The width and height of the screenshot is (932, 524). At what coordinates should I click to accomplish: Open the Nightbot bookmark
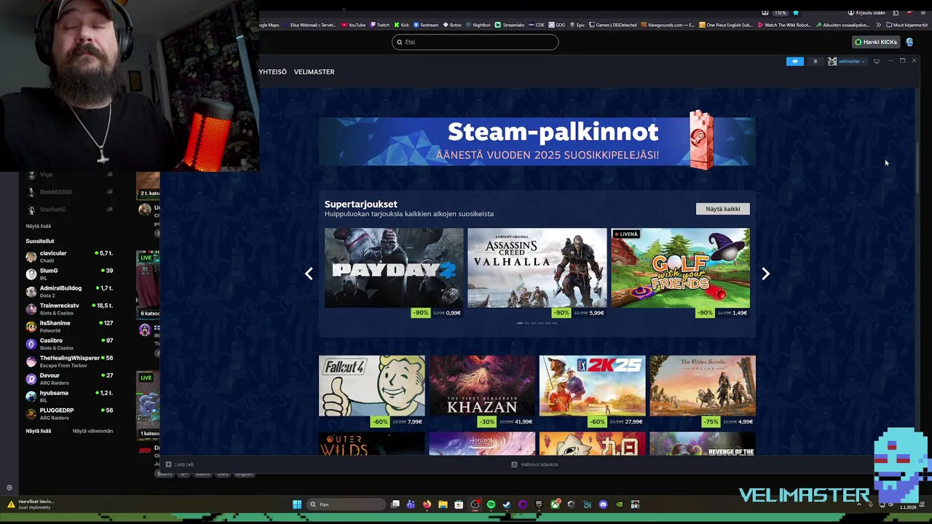tap(478, 25)
